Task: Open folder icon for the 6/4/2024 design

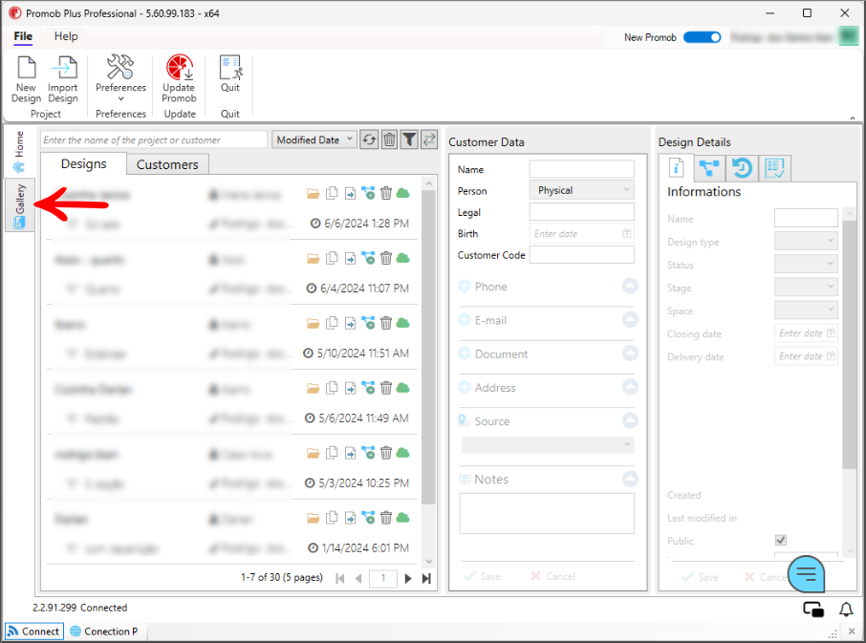Action: 314,258
